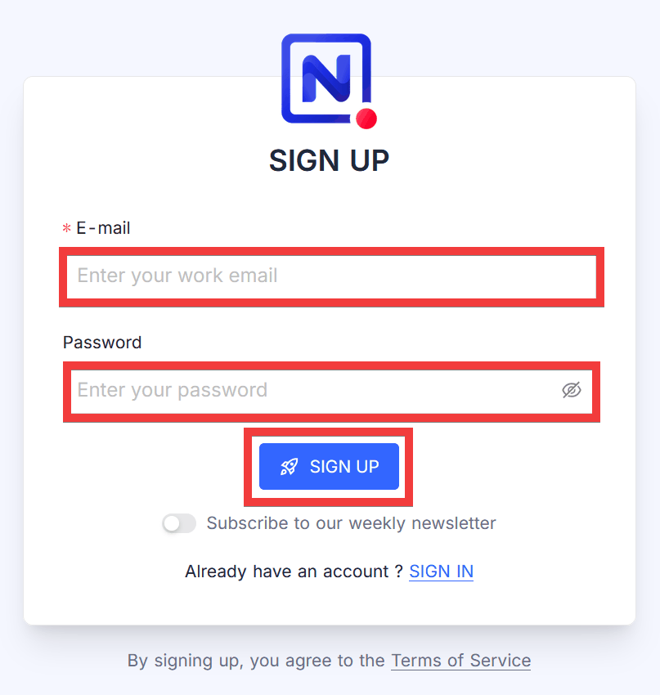Enable the weekly newsletter switch
The height and width of the screenshot is (695, 660).
(x=179, y=523)
